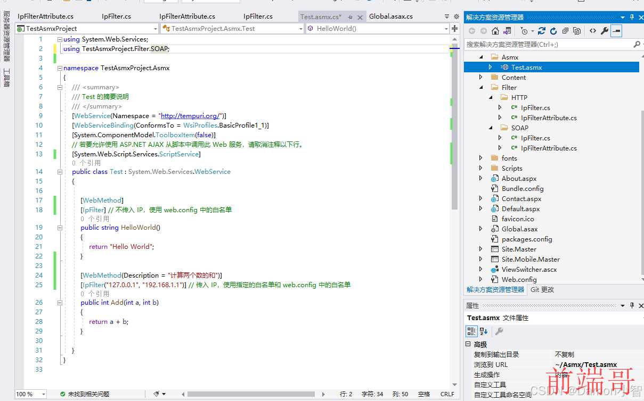Viewport: 644px width, 401px height.
Task: Click the CRLF line ending indicator
Action: [447, 394]
